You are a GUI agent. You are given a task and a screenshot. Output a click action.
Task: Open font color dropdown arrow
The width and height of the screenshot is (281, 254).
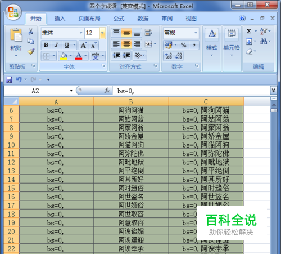point(85,56)
